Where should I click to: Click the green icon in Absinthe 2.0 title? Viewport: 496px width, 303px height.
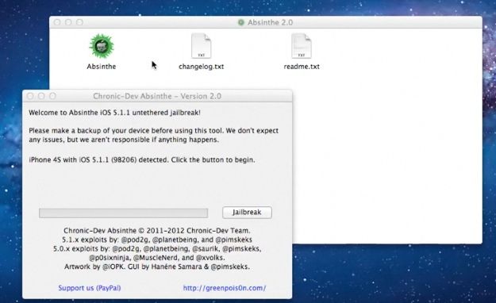(241, 22)
